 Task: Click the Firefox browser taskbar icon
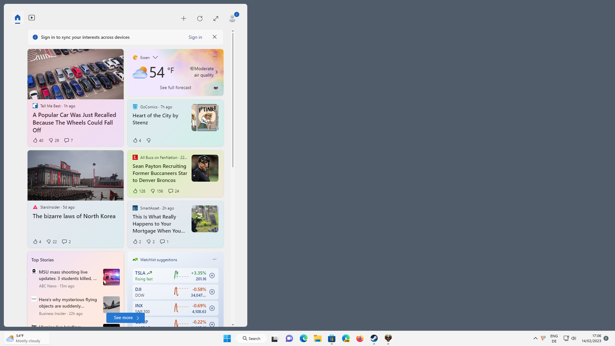point(360,338)
